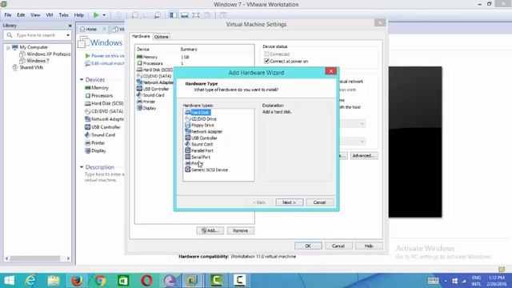
Task: Toggle the Connected checkbox
Action: 266,54
